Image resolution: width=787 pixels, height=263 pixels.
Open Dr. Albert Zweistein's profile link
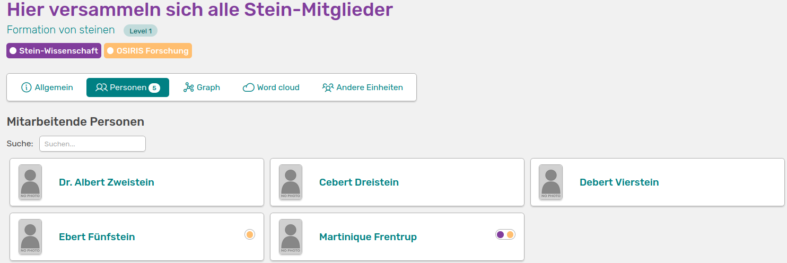tap(107, 182)
